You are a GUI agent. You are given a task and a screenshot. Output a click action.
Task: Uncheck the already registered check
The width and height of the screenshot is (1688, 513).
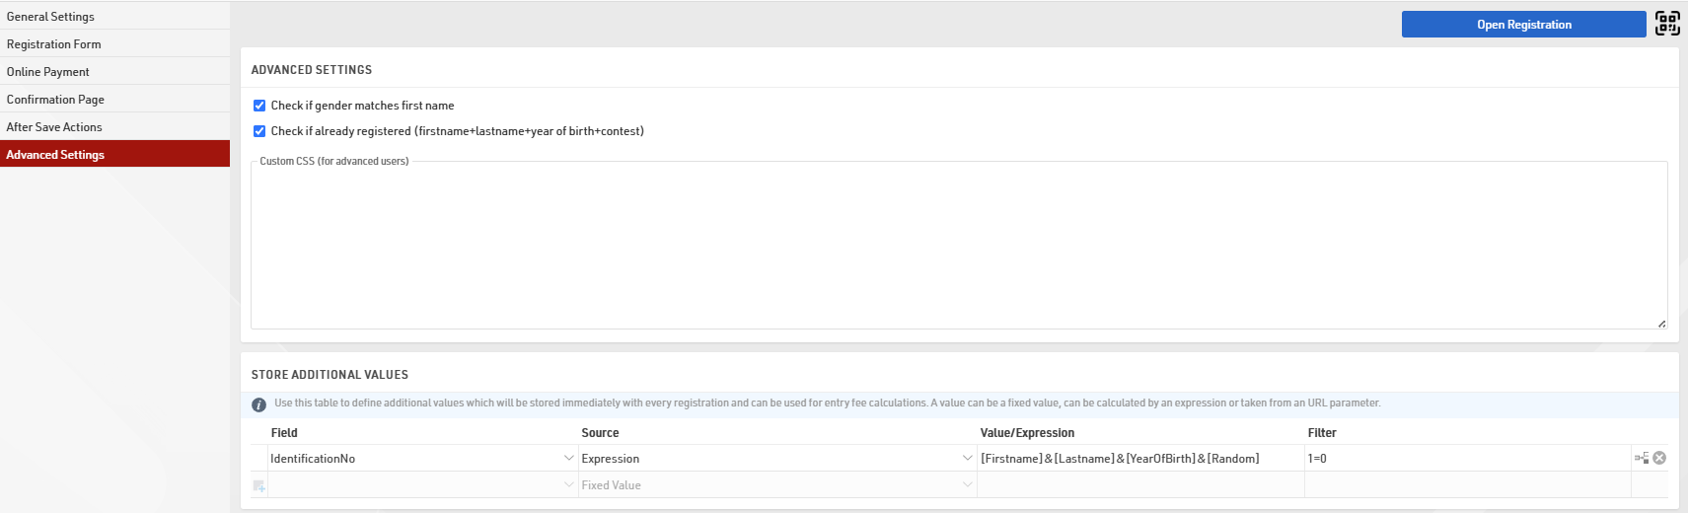pyautogui.click(x=259, y=131)
